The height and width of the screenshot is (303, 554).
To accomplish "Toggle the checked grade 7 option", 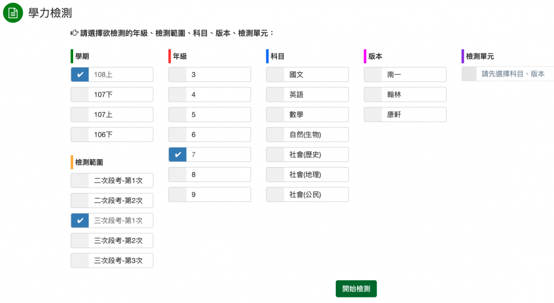I will [x=178, y=154].
